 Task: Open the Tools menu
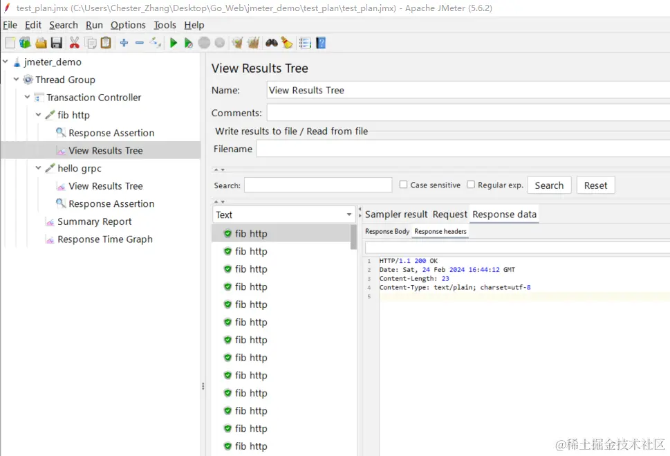click(165, 25)
